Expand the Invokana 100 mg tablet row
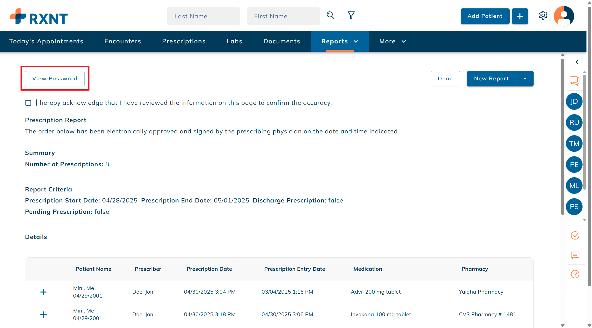This screenshot has height=328, width=592. 43,315
